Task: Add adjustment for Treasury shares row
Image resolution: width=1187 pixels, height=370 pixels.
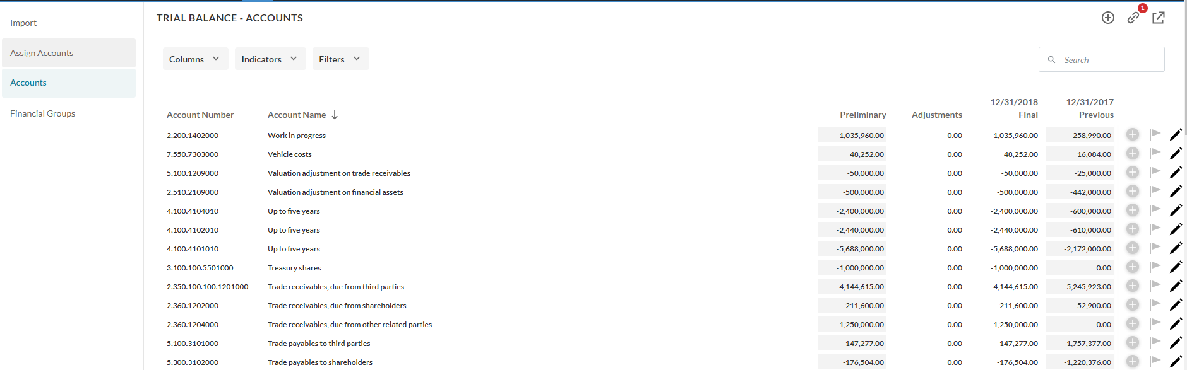Action: pyautogui.click(x=1133, y=267)
